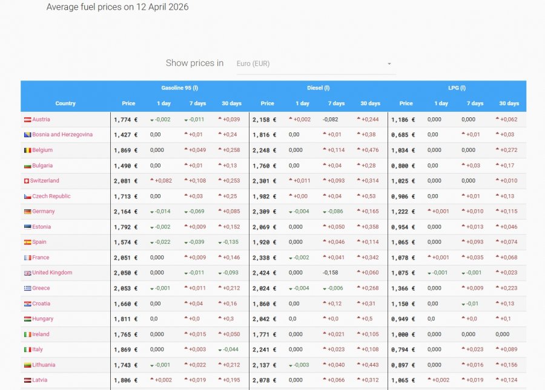Image resolution: width=545 pixels, height=390 pixels.
Task: Open the Euro (EUR) currency dropdown
Action: pos(316,64)
